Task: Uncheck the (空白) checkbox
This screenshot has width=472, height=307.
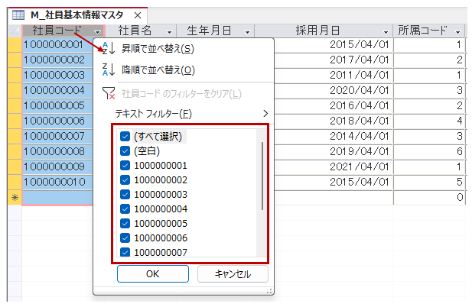Action: tap(125, 151)
